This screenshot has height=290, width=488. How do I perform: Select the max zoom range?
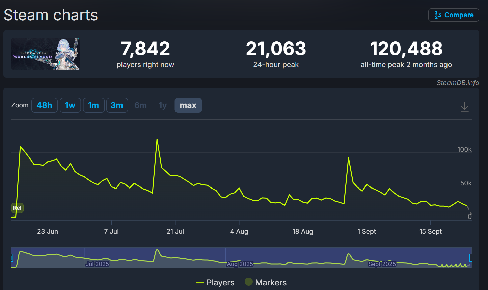[188, 105]
